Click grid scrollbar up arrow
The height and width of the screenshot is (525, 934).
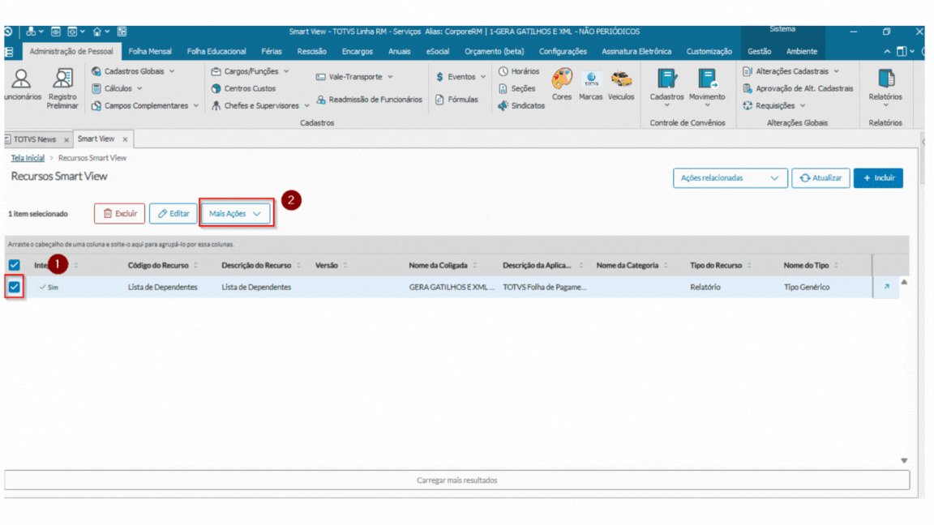click(904, 282)
